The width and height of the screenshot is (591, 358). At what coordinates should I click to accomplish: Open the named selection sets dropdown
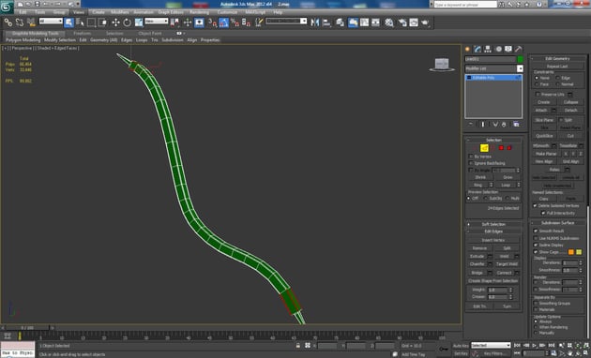click(x=286, y=22)
